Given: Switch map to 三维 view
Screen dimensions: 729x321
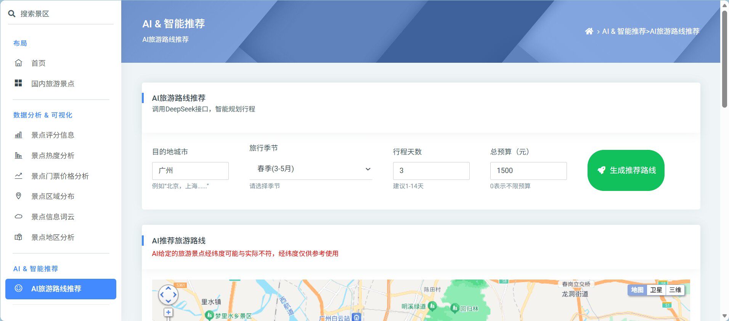Looking at the screenshot, I should 675,290.
